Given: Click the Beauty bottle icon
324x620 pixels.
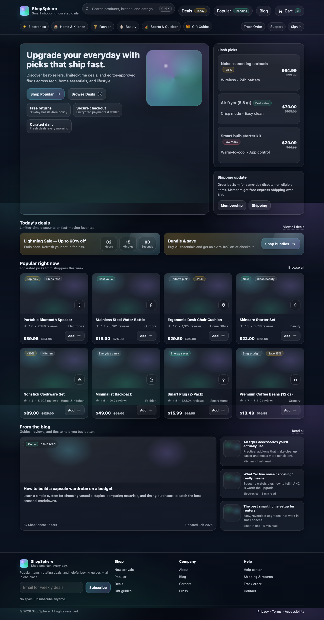Looking at the screenshot, I should 121,27.
